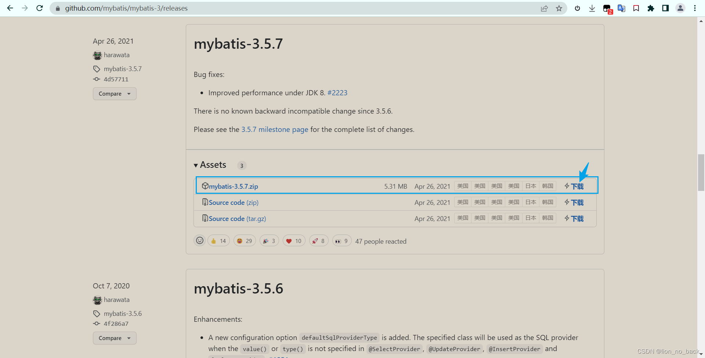Viewport: 705px width, 358px height.
Task: Open the 3.5.7 milestone page link
Action: [x=275, y=129]
